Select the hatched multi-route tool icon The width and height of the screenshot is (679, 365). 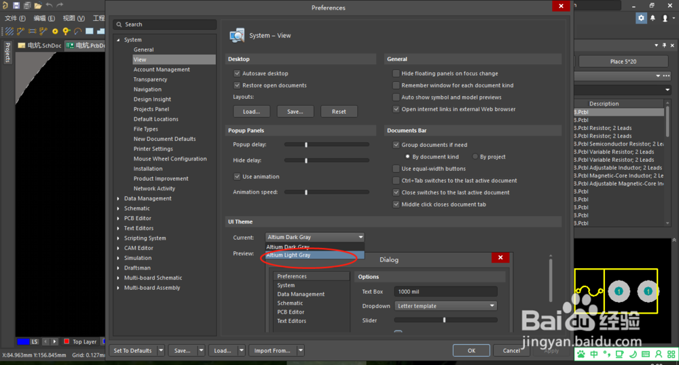pos(9,31)
